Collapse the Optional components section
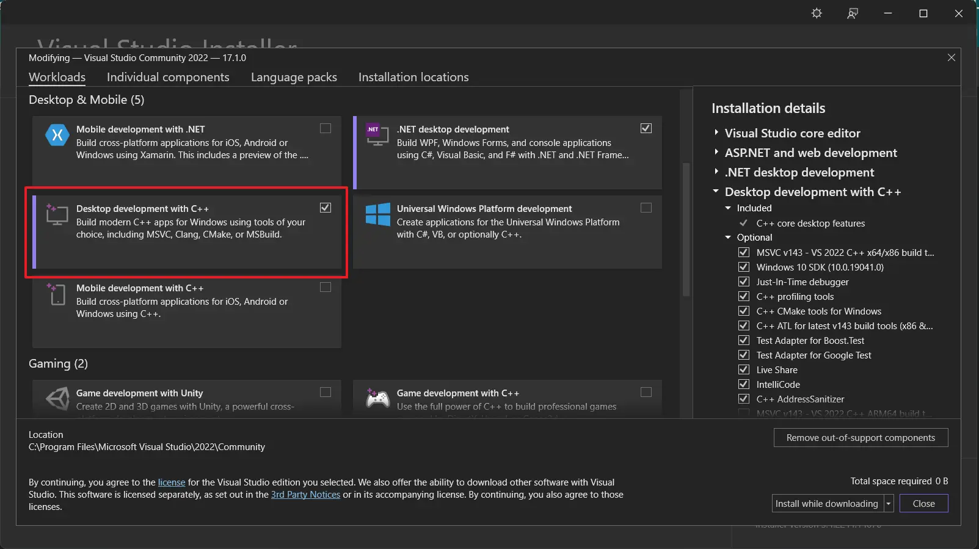Screen dimensions: 979x549 click(728, 238)
